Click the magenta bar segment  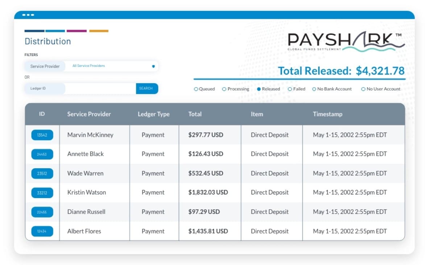pyautogui.click(x=77, y=31)
